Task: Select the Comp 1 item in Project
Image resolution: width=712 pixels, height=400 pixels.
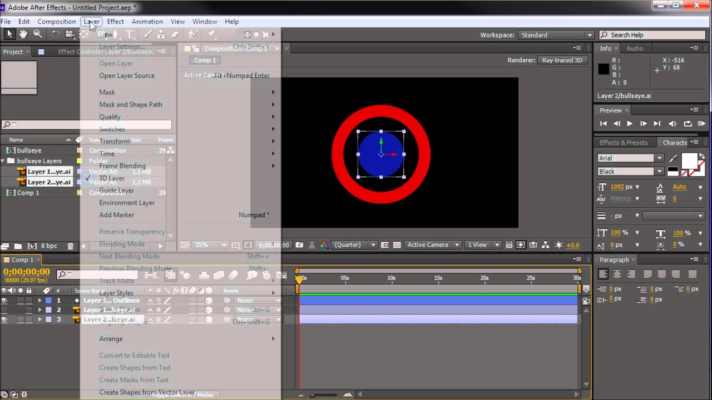Action: pyautogui.click(x=28, y=193)
